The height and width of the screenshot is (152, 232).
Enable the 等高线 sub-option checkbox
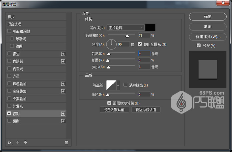point(12,39)
